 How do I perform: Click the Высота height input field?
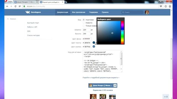[x=87, y=34]
